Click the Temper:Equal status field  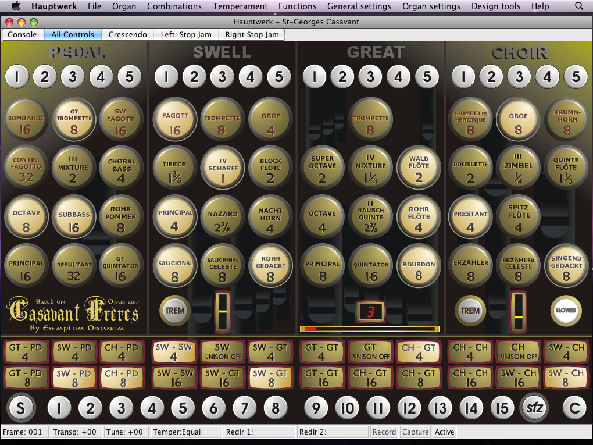point(187,432)
